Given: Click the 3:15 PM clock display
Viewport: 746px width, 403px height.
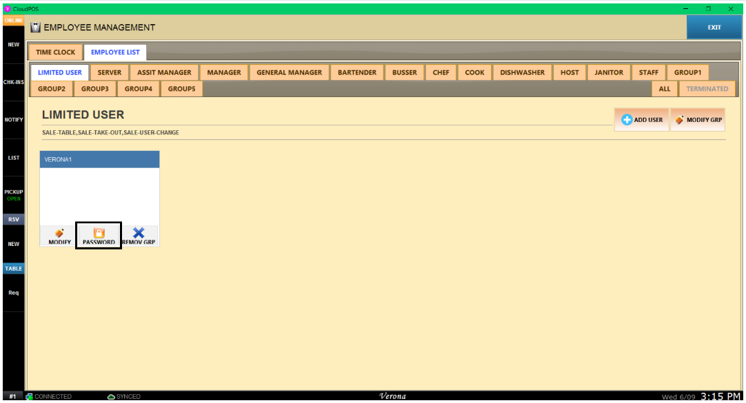Looking at the screenshot, I should 720,396.
